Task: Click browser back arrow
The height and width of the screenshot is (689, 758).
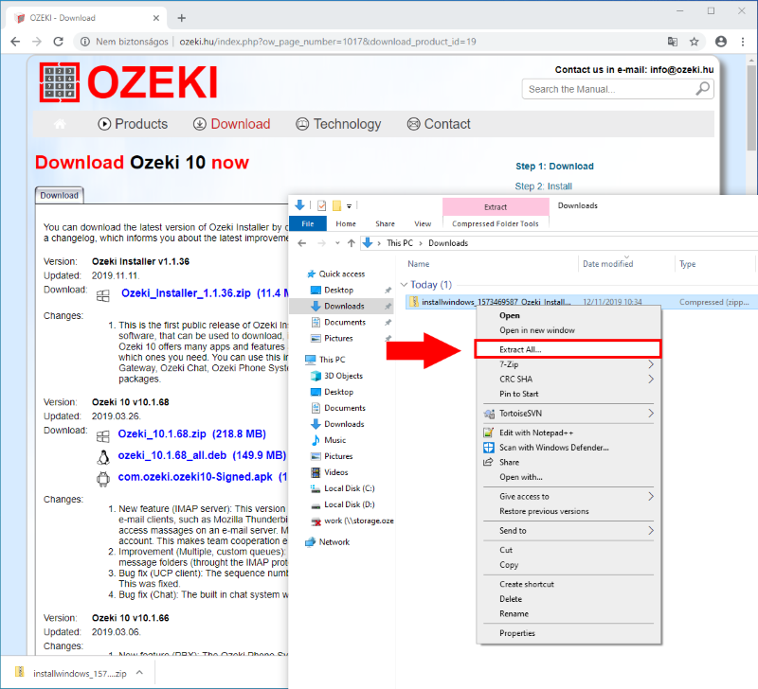Action: [x=15, y=42]
